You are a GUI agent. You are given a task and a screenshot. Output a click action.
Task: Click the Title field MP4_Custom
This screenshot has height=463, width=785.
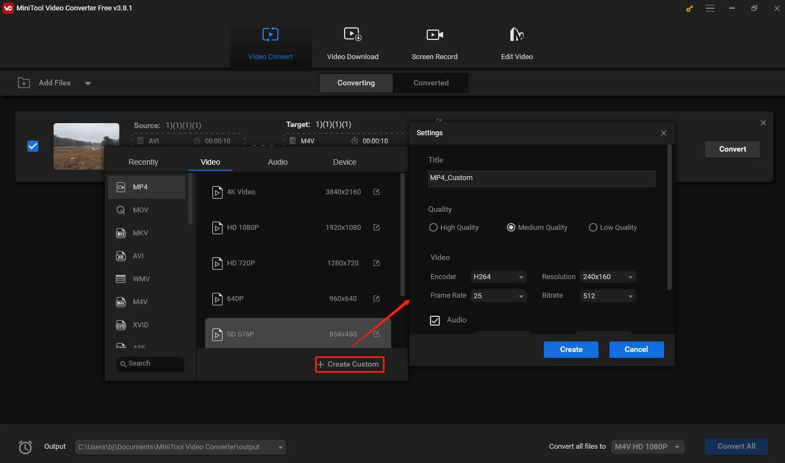click(x=542, y=178)
